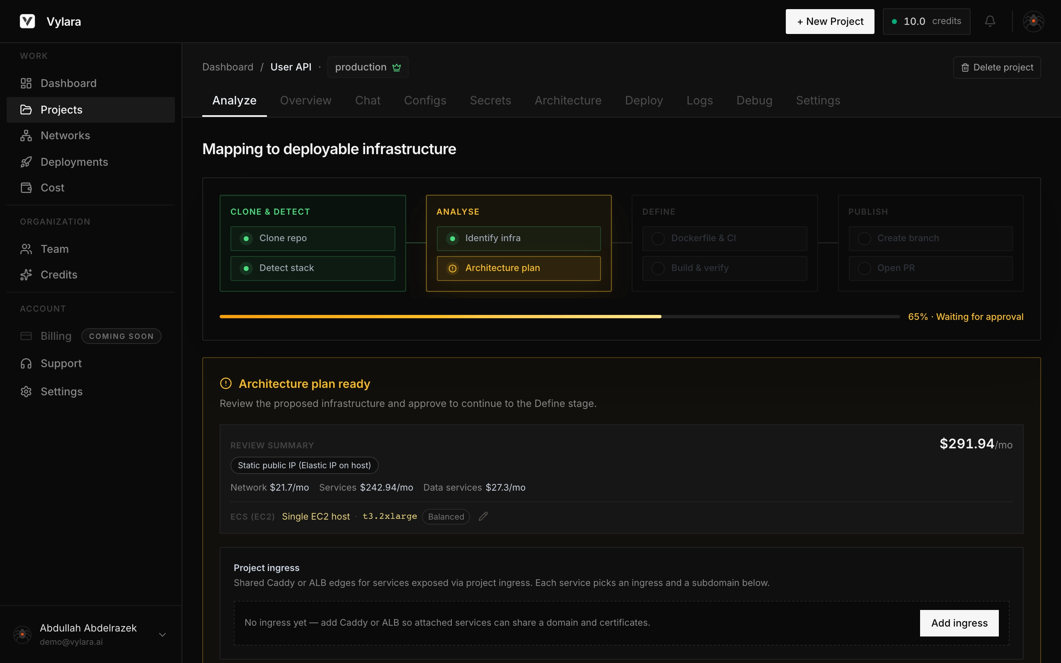The image size is (1061, 663).
Task: Click the green credits status dot
Action: pos(894,22)
